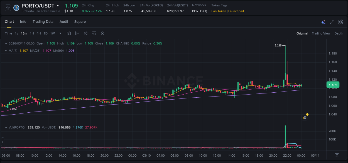Select the line chart style icon
This screenshot has height=163, width=348.
[x=77, y=33]
